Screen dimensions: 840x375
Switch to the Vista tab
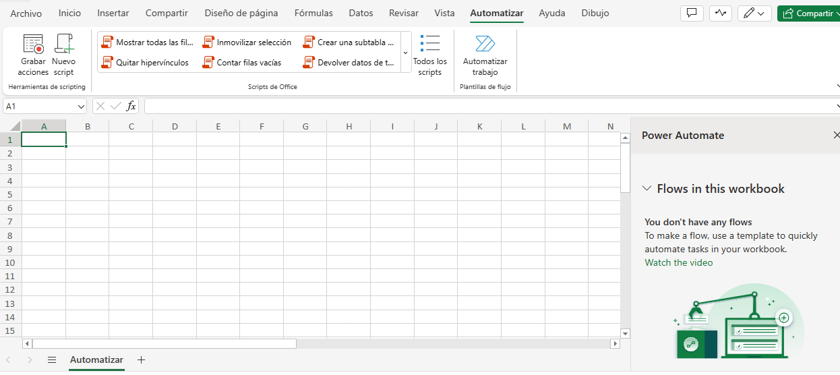point(444,13)
